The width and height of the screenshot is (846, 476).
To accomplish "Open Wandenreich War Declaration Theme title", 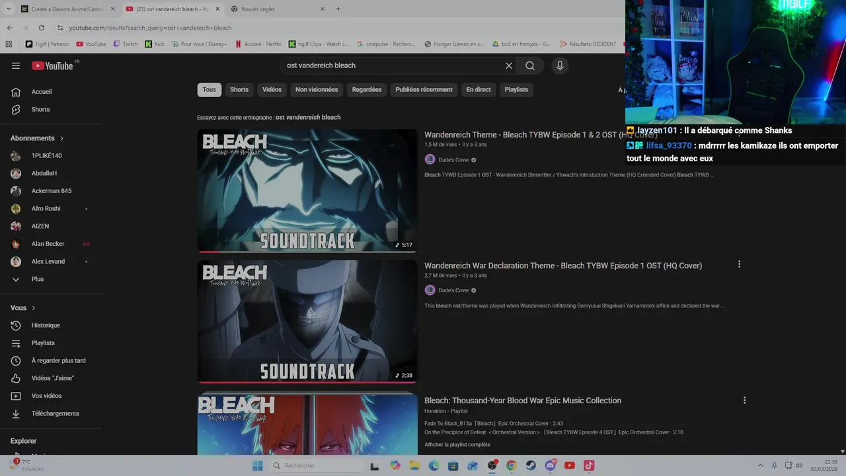I will click(x=563, y=265).
